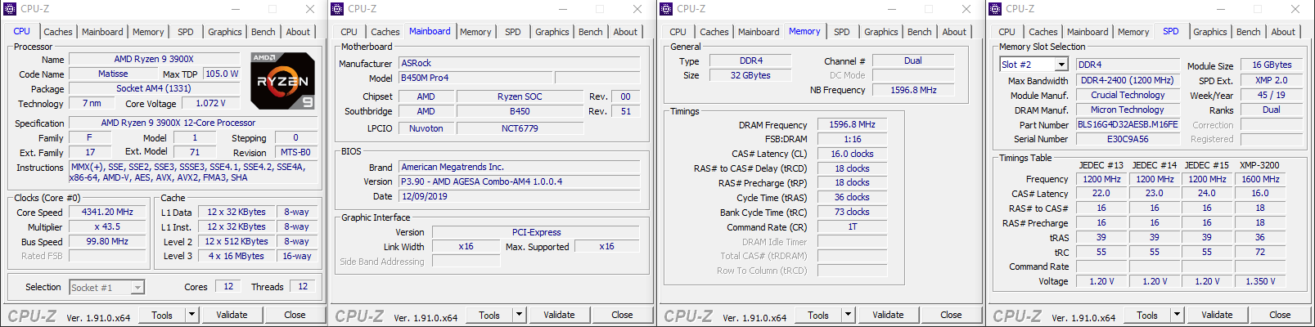Screen dimensions: 1315x327
Task: Open the Caches tab in the Memory window
Action: [x=714, y=32]
